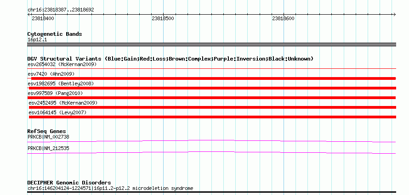The image size is (409, 195).
Task: Click the thin red line of esv2654032
Action: click(x=211, y=69)
